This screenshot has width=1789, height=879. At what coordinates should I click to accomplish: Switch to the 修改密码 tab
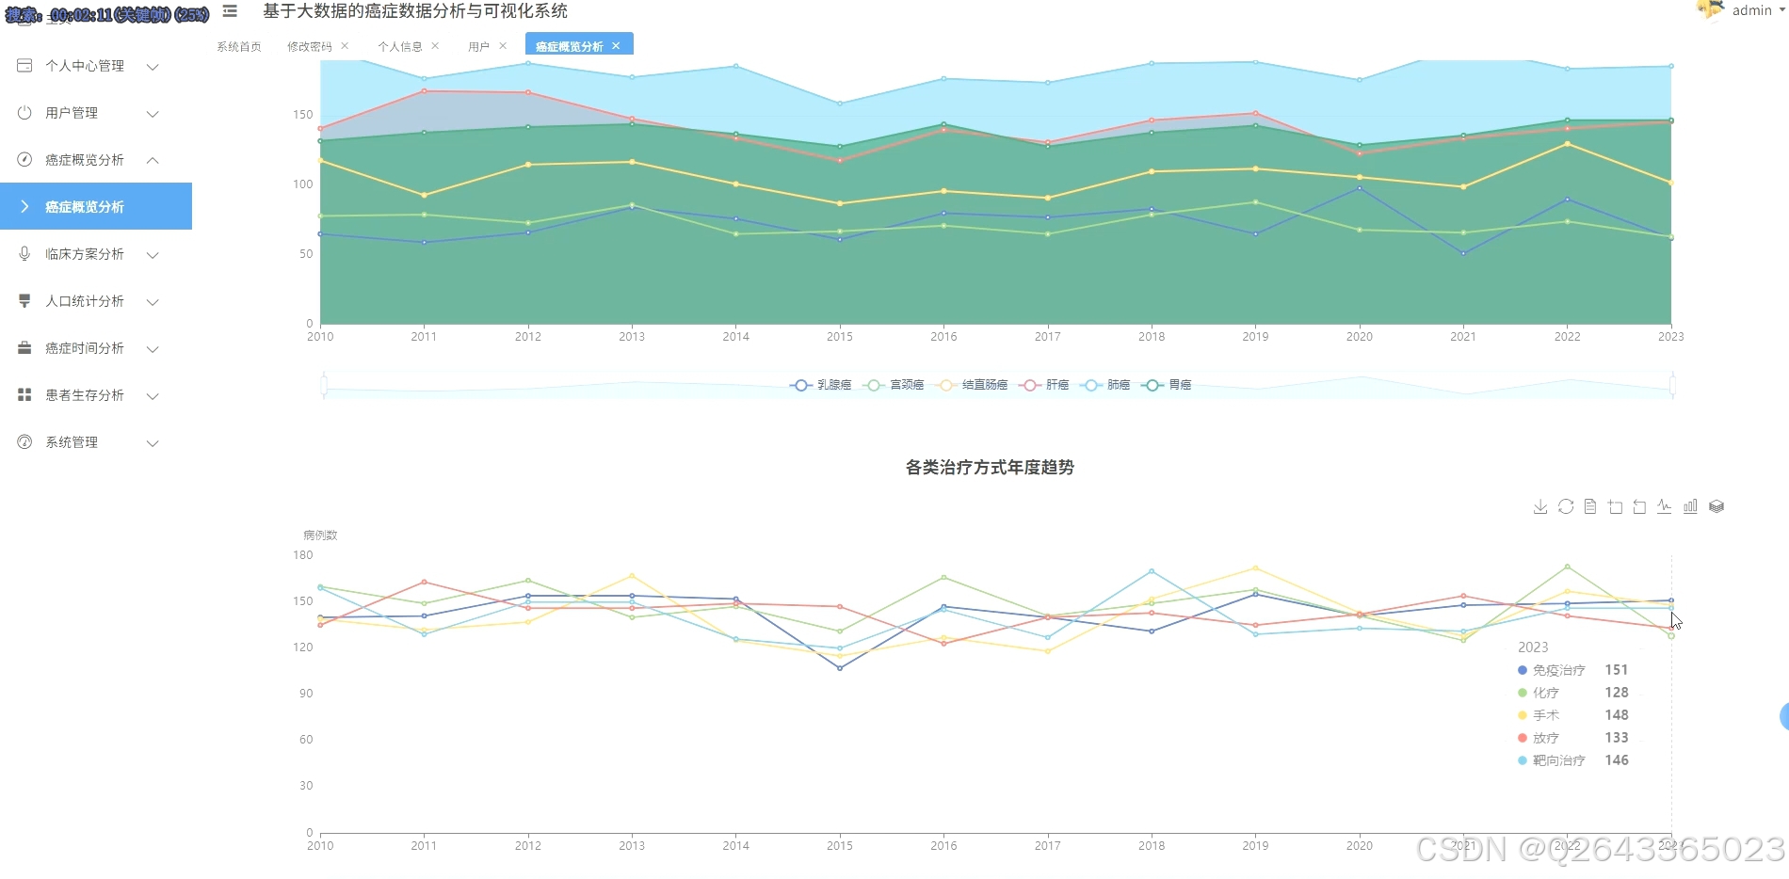[x=310, y=46]
